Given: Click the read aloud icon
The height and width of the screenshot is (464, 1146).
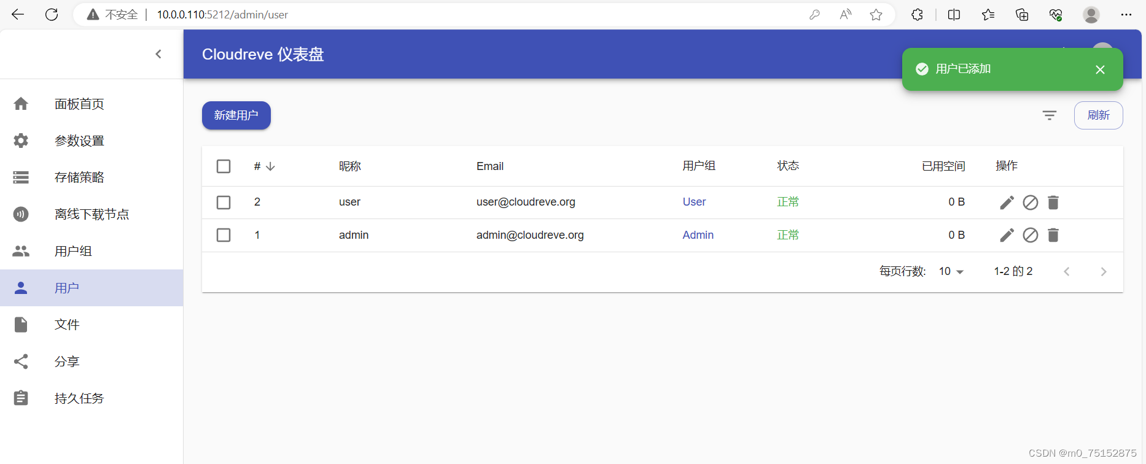Looking at the screenshot, I should [x=846, y=15].
